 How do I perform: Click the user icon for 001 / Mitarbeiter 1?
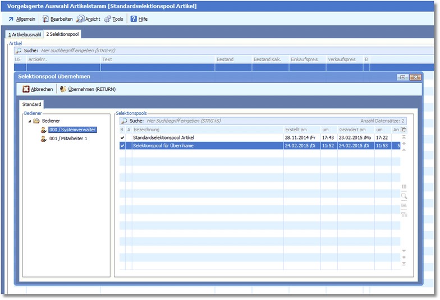[x=43, y=139]
